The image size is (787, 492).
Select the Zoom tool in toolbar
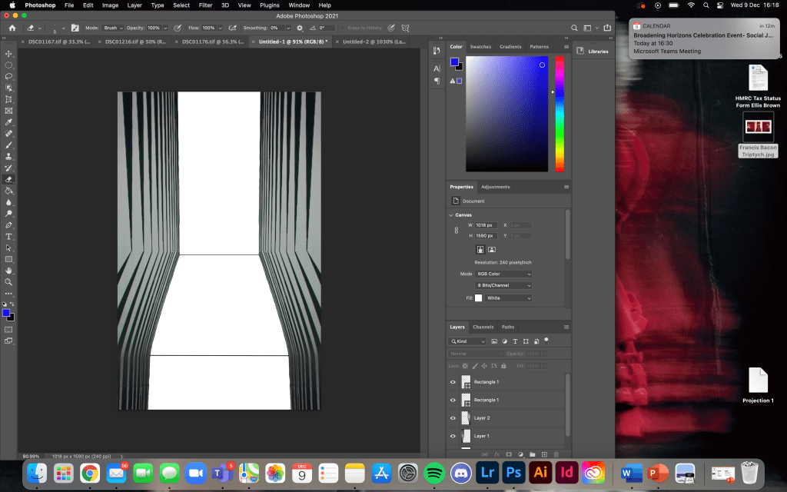pyautogui.click(x=9, y=282)
